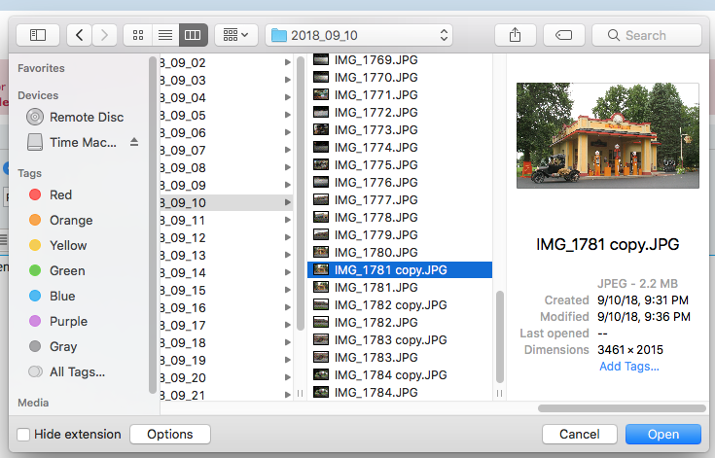Click the Add Tags link
The image size is (715, 458).
coord(628,367)
